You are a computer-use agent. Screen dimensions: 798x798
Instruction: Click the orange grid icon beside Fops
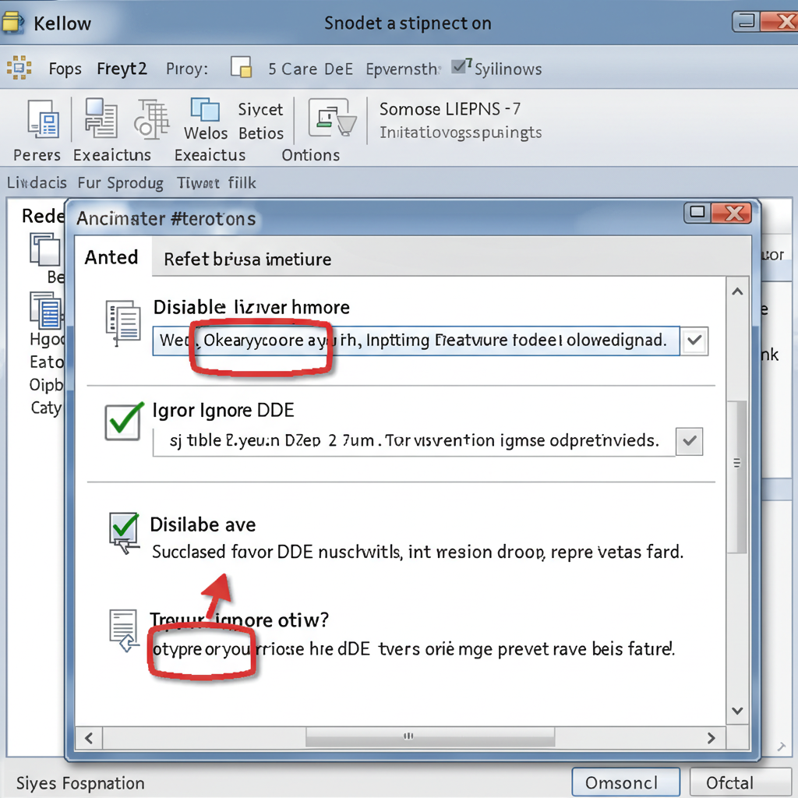(x=19, y=68)
